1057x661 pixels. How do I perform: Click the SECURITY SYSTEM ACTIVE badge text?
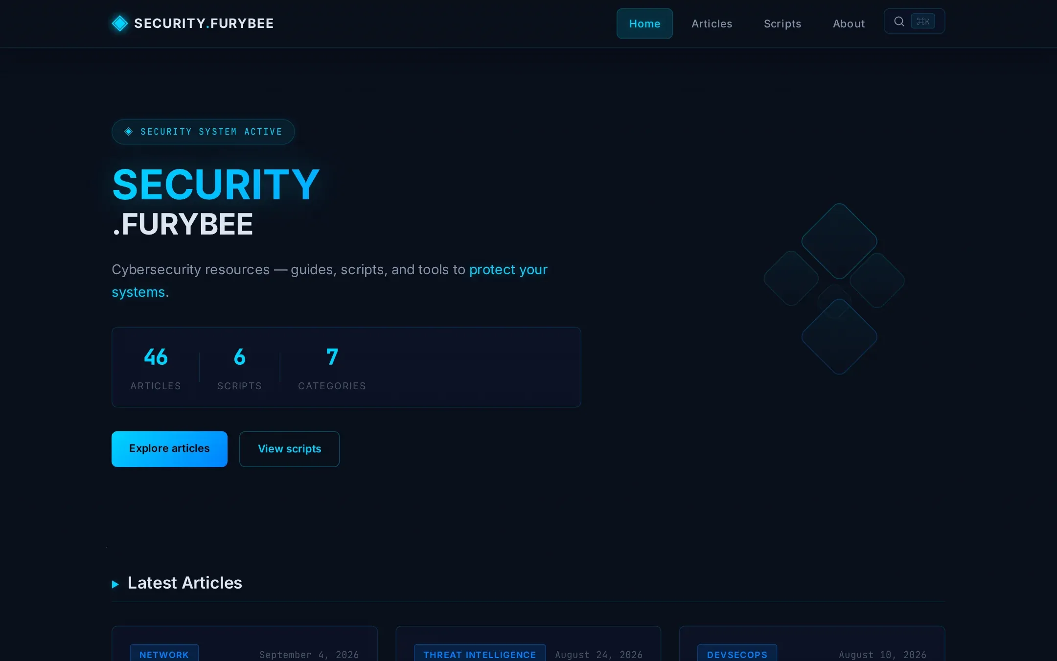(211, 132)
